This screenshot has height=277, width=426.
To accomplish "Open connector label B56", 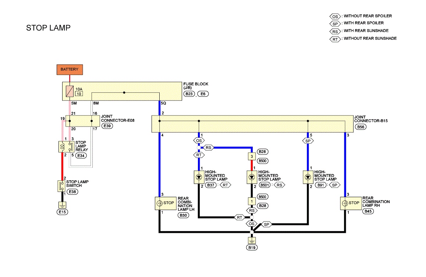I will point(361,127).
